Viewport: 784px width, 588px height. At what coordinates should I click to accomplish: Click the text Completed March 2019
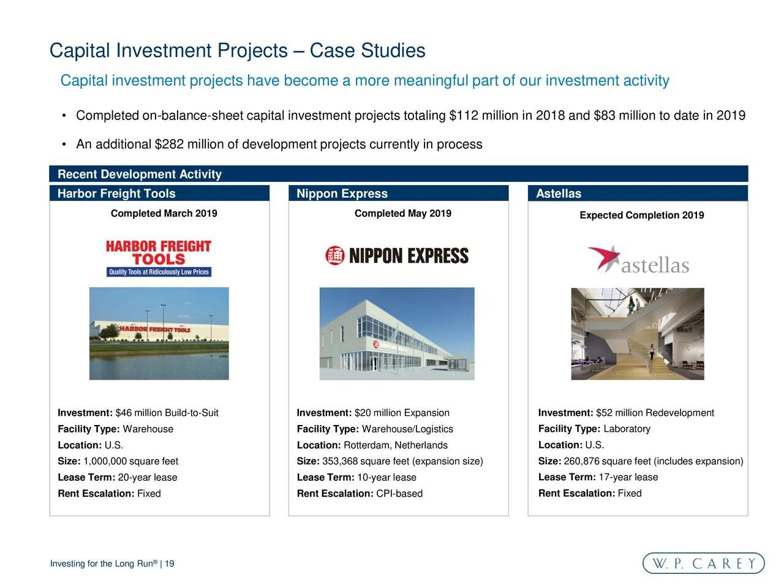coord(164,213)
